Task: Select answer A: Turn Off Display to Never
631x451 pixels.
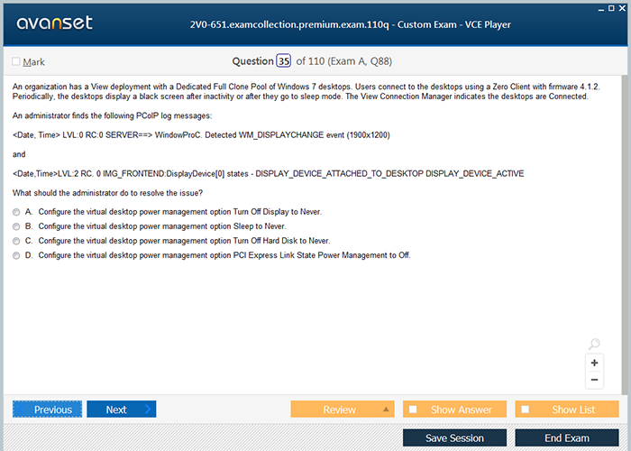Action: click(16, 211)
